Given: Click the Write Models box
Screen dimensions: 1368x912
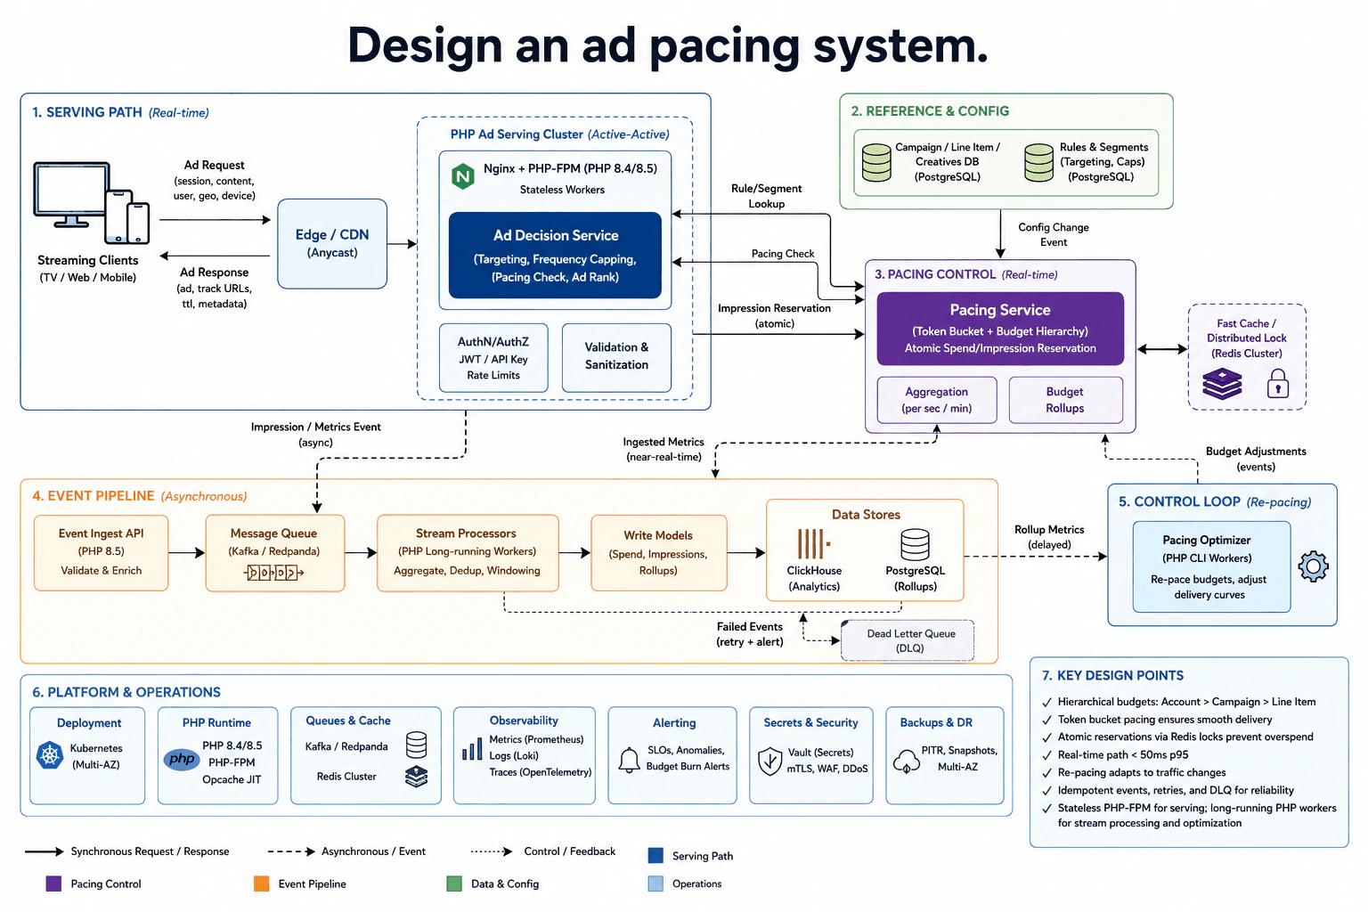Looking at the screenshot, I should tap(658, 553).
